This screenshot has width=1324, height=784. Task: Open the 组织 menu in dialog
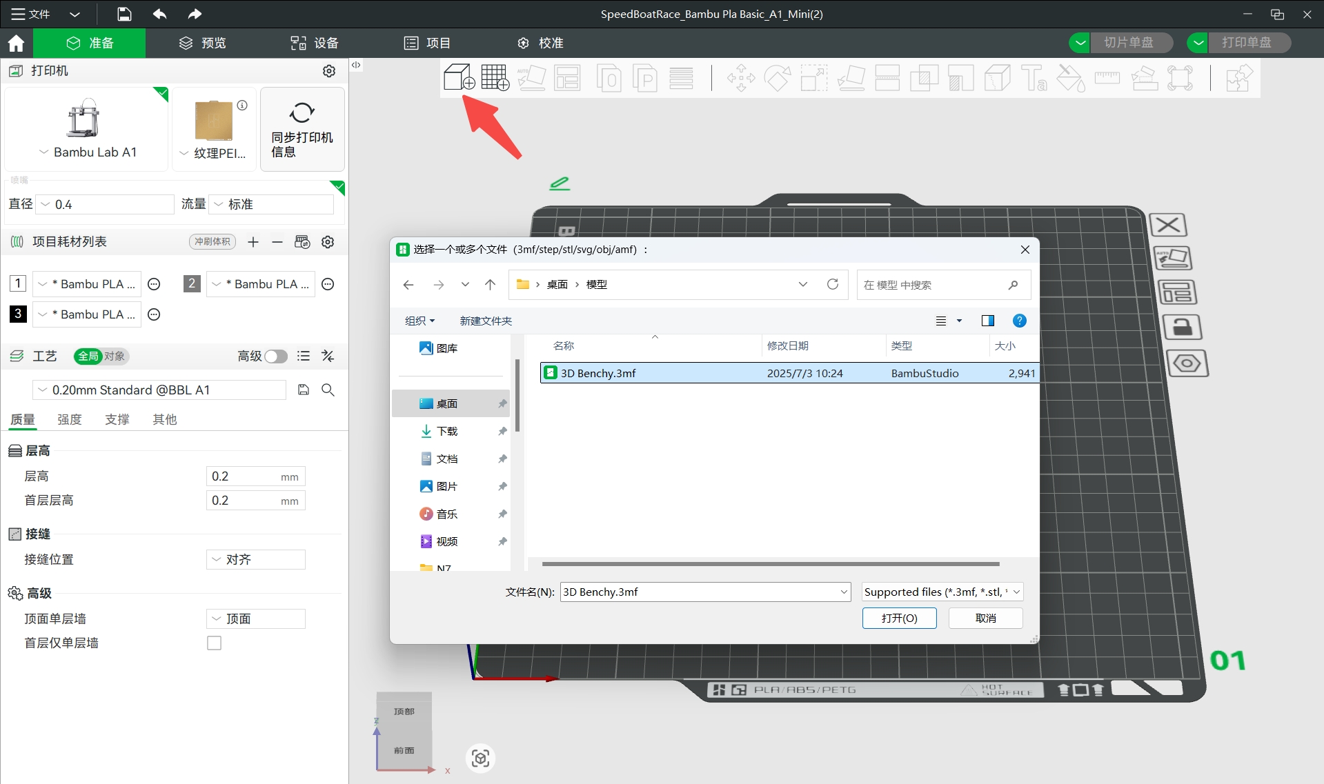pyautogui.click(x=420, y=321)
